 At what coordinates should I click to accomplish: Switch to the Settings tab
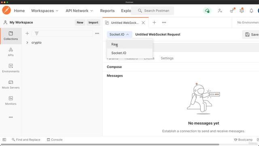pos(167,58)
